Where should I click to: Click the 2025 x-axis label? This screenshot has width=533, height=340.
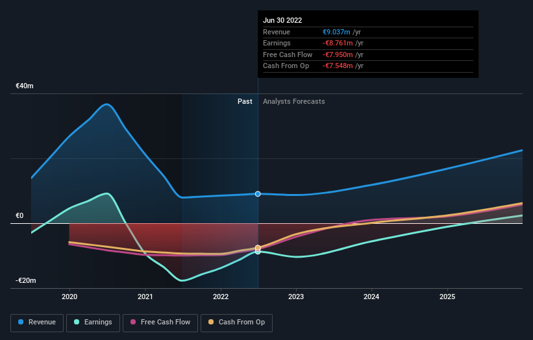click(x=447, y=297)
